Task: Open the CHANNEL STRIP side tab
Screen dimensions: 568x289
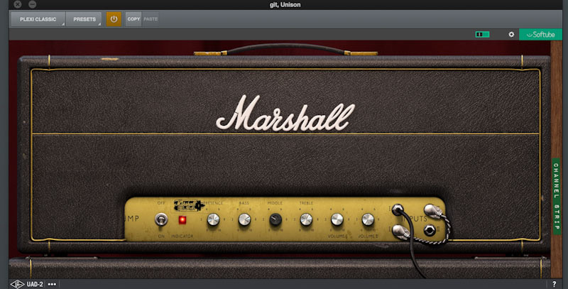Action: 556,196
